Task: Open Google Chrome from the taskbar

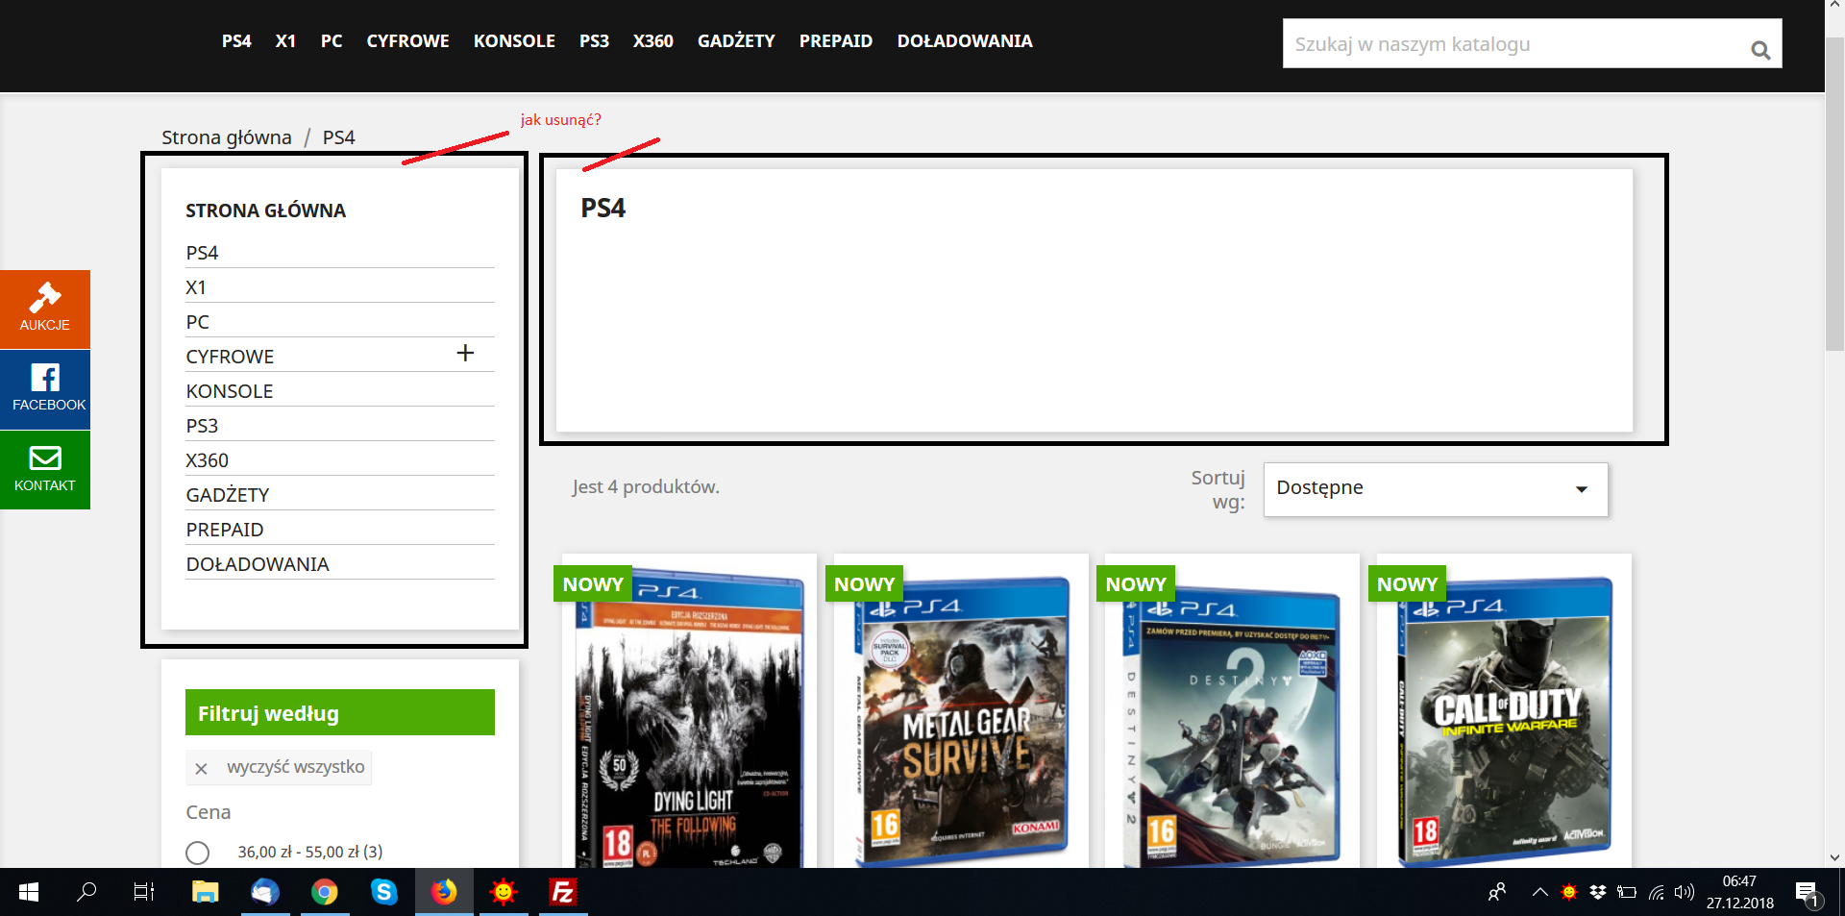Action: point(324,892)
